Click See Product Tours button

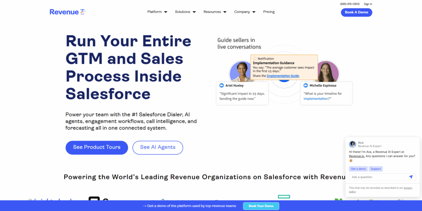point(96,147)
